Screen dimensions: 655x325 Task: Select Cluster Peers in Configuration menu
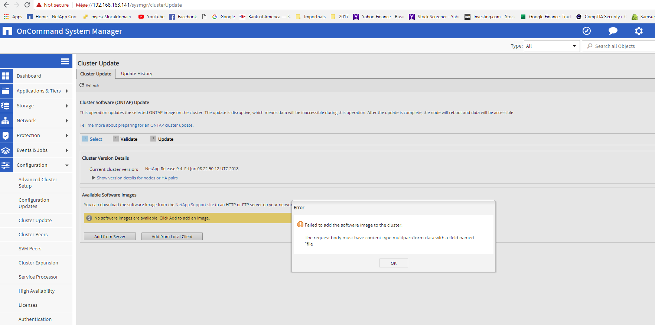point(33,235)
